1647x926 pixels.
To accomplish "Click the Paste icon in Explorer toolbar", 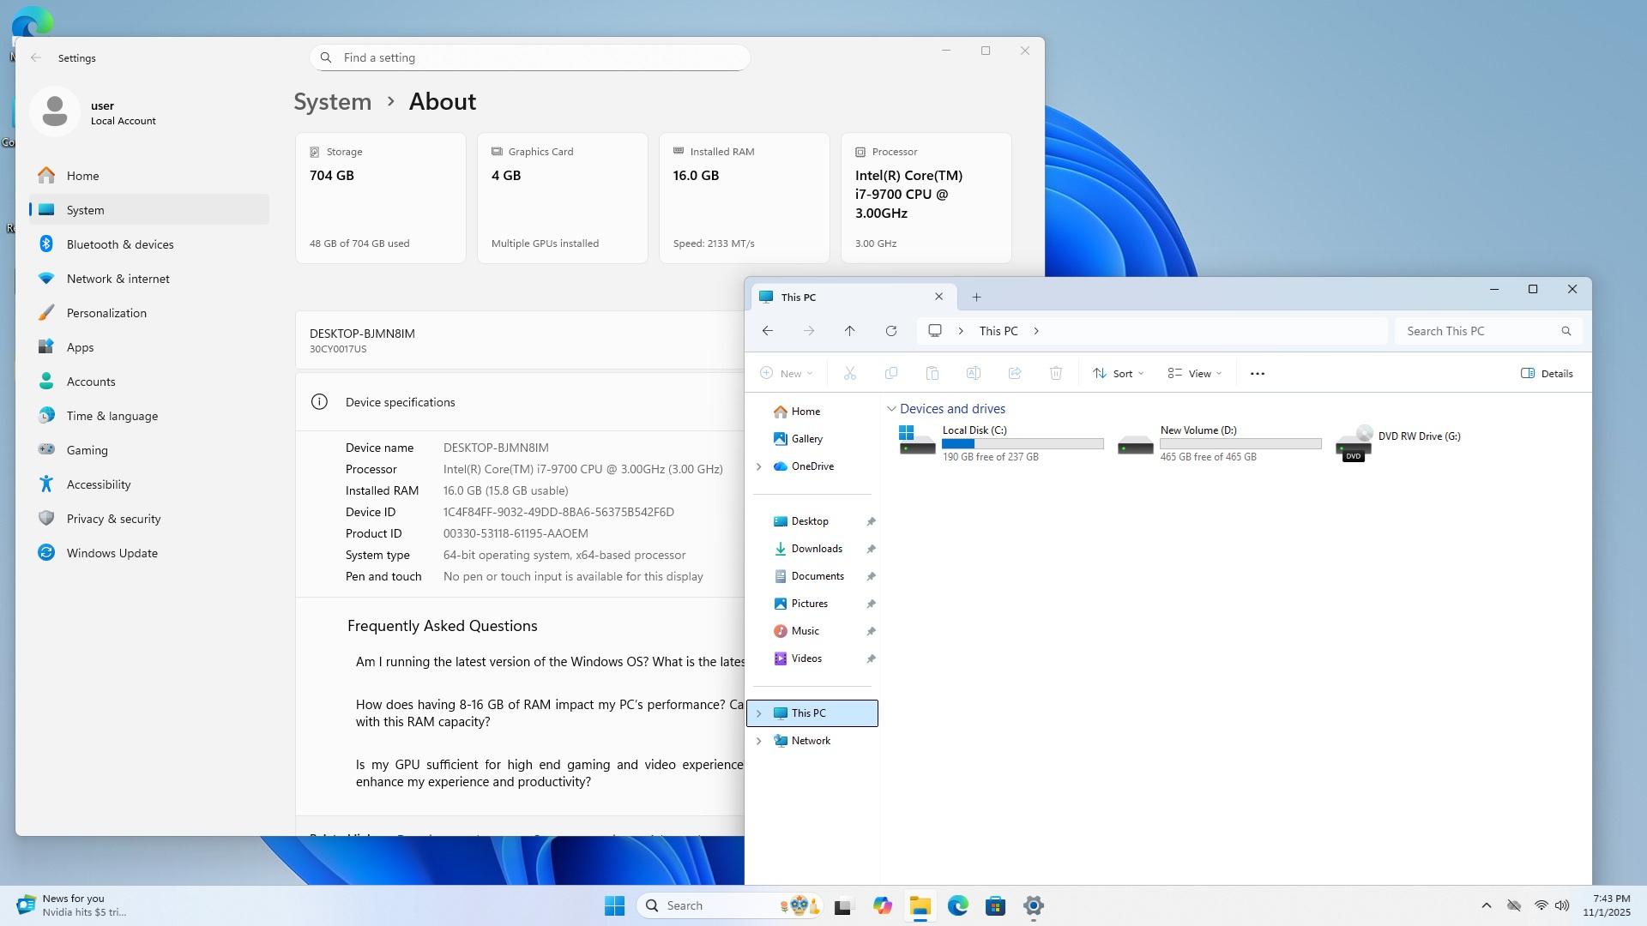I will pyautogui.click(x=932, y=374).
